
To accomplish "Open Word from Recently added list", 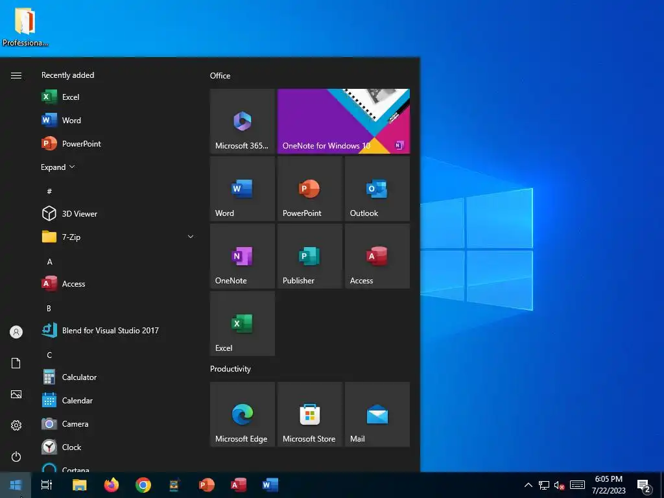I will click(119, 120).
